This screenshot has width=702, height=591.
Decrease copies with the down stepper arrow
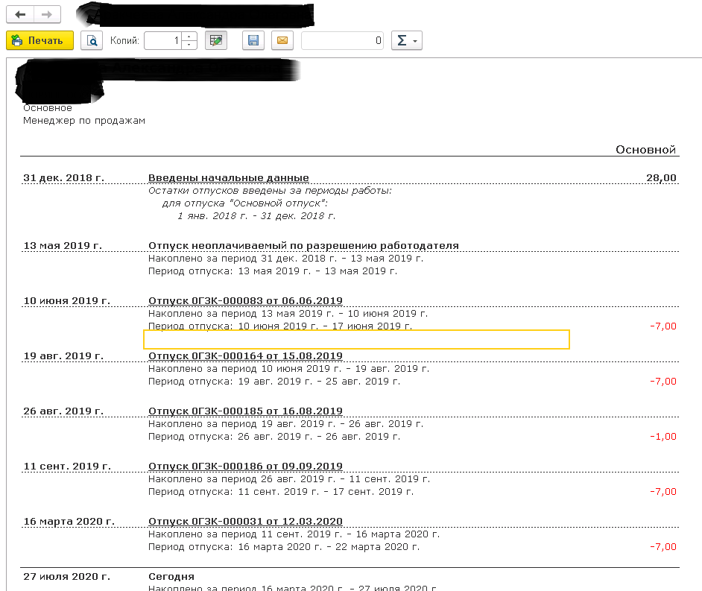coord(189,45)
